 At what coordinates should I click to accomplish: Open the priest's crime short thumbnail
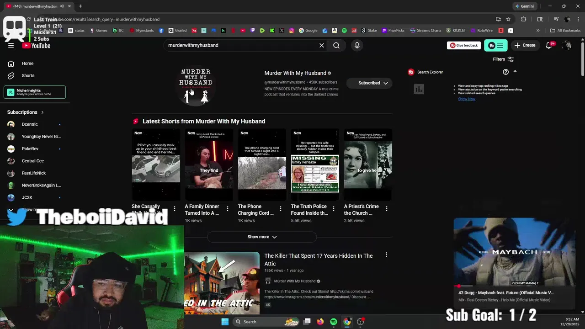(x=368, y=164)
